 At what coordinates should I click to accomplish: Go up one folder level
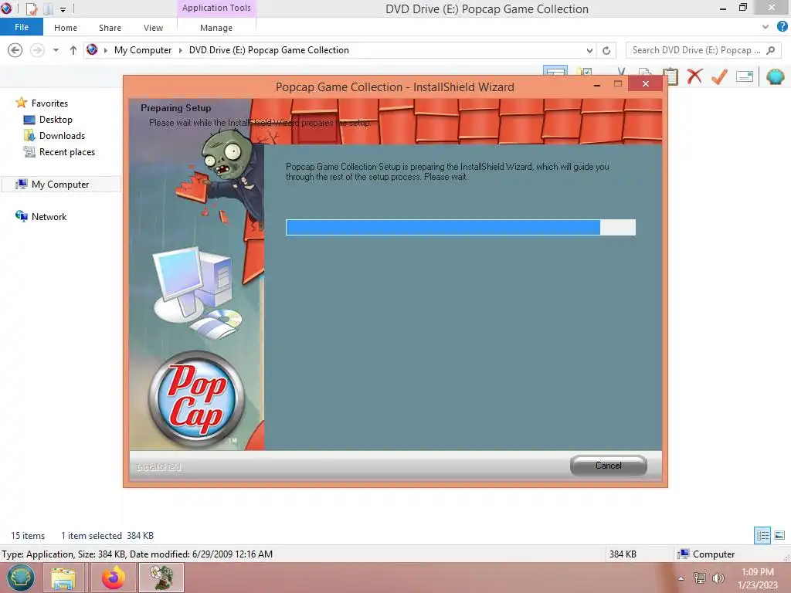click(73, 50)
